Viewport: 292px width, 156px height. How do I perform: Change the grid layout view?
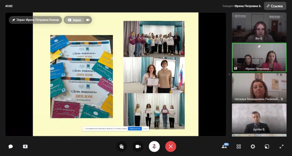point(239,146)
